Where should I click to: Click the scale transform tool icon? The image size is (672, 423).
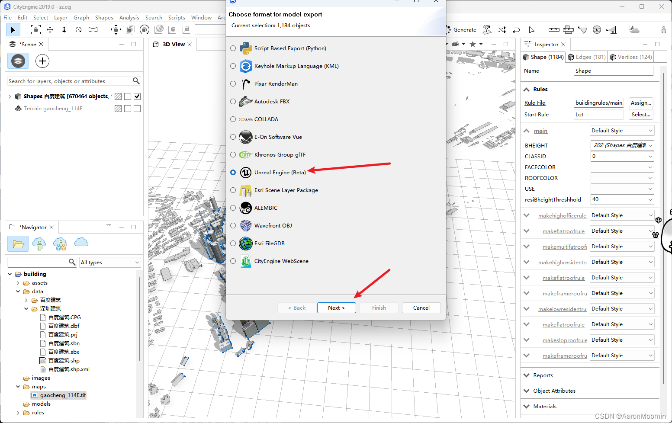coord(93,30)
